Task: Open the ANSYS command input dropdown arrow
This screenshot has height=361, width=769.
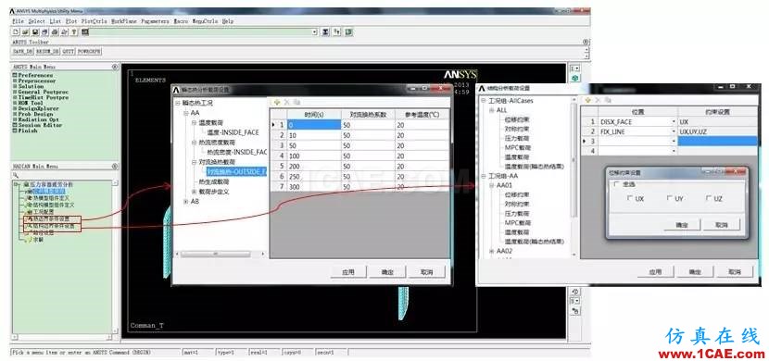Action: [x=315, y=31]
